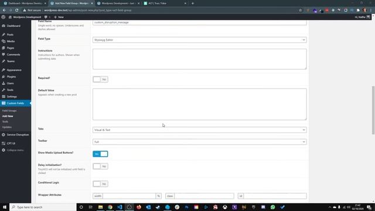The width and height of the screenshot is (375, 211).
Task: Open the Appearance menu icon
Action: (4, 70)
